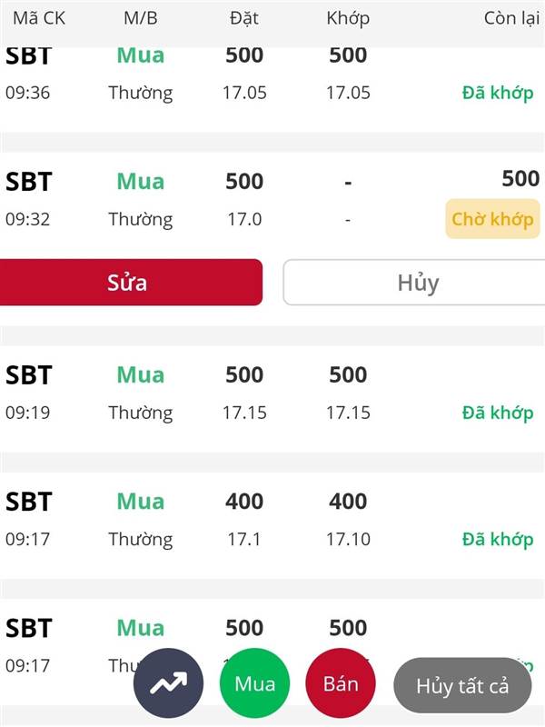The width and height of the screenshot is (545, 727).
Task: Click the Khớp column header
Action: (x=348, y=18)
